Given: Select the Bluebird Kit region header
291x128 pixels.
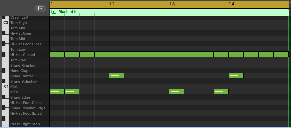Looking at the screenshot, I should click(169, 12).
